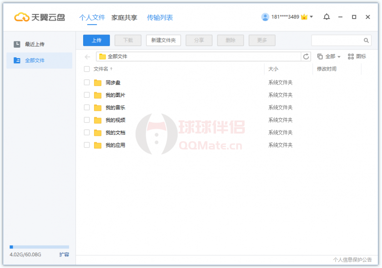Click the 新建文件夹 button
Screen dimensions: 382x268
coord(163,40)
